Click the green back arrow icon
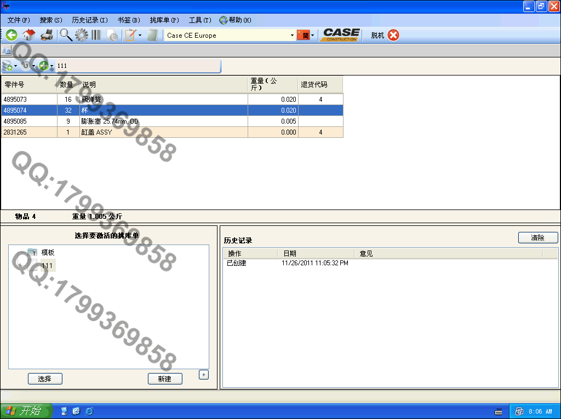This screenshot has height=419, width=561. (12, 35)
